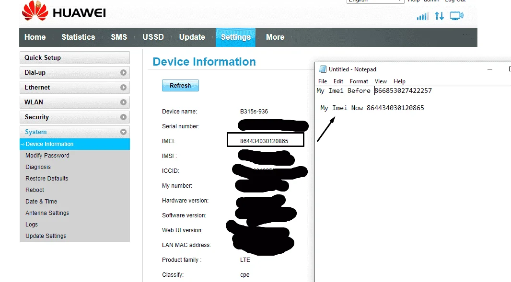511x282 pixels.
Task: Click the Serial number label
Action: click(181, 126)
